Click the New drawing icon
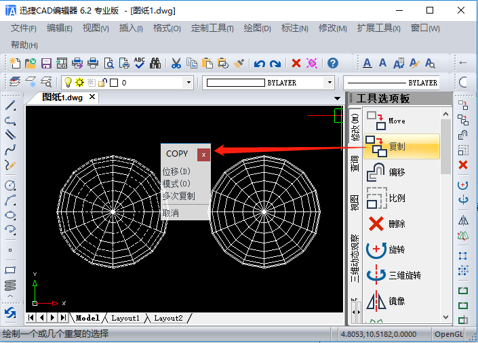 (x=15, y=63)
